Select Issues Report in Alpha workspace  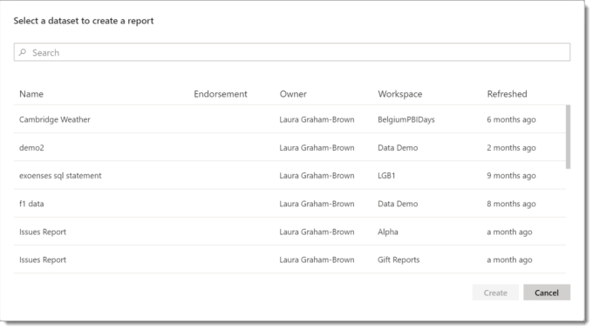(290, 232)
